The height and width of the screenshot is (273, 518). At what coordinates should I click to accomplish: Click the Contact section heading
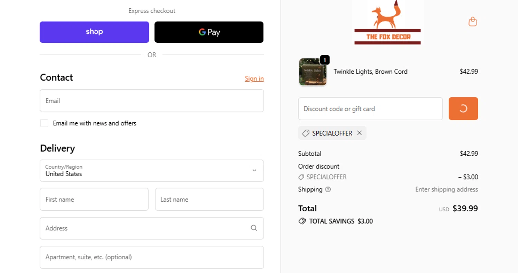pos(56,77)
